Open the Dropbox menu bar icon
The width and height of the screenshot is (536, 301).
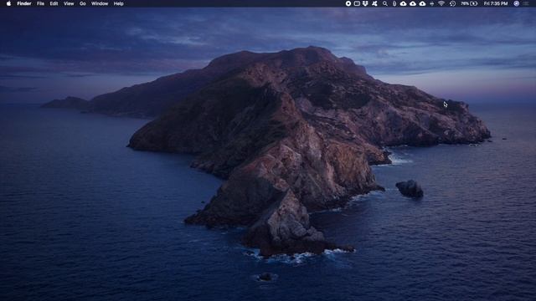[x=365, y=3]
